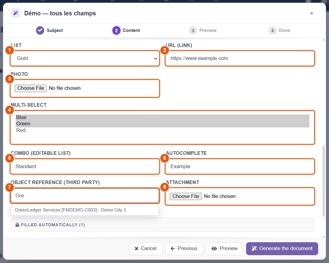Click the URL (Link) input field
The width and height of the screenshot is (329, 263).
(240, 58)
